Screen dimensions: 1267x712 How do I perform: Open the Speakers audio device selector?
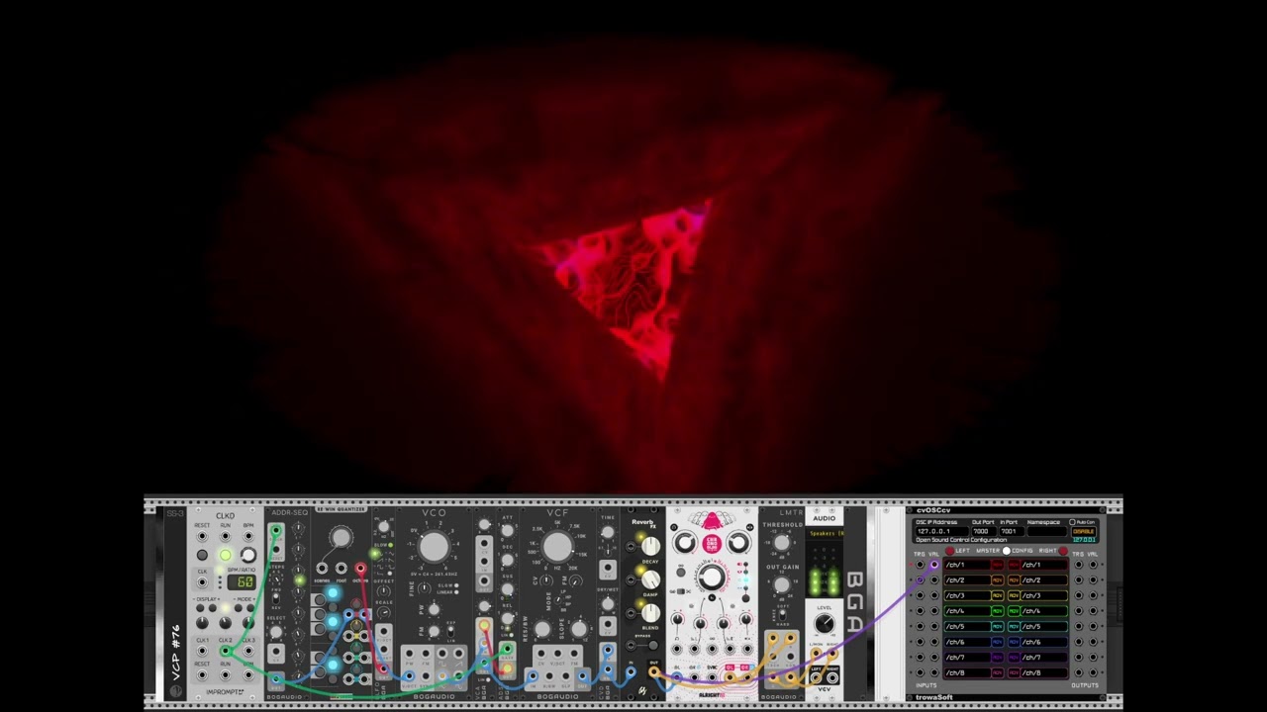coord(825,533)
